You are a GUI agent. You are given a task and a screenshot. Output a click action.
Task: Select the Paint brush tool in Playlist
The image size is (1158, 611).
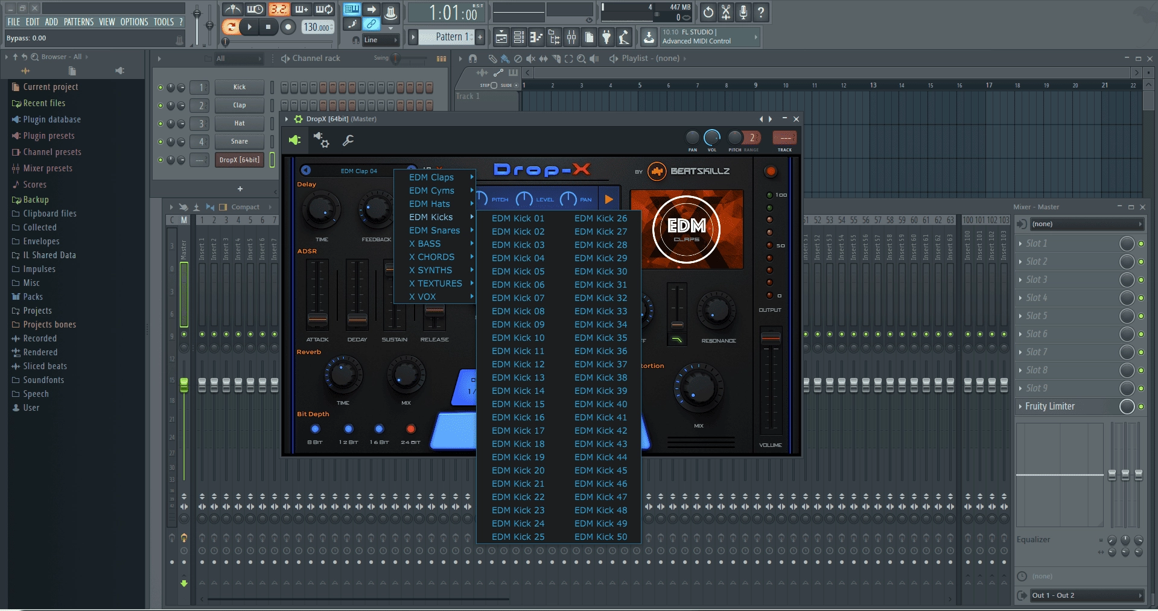click(505, 59)
